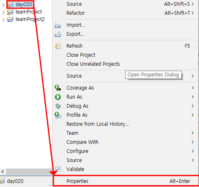Choose Run As entry
Viewport: 199px width, 187px height.
coord(126,97)
